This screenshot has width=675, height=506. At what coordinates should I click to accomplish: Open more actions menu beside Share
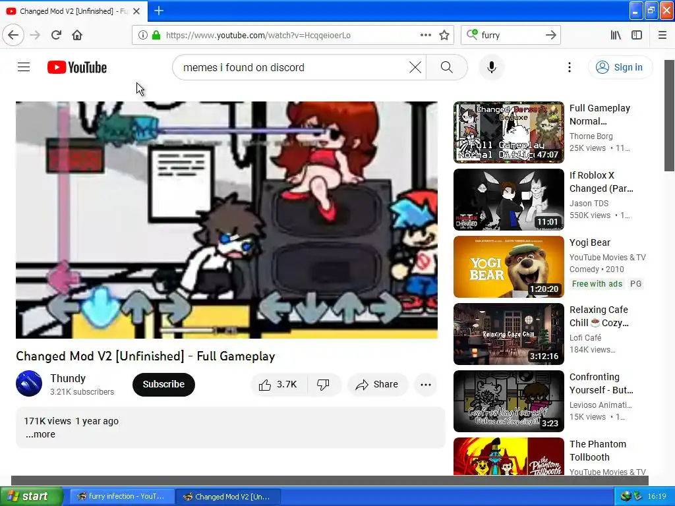[x=426, y=384]
